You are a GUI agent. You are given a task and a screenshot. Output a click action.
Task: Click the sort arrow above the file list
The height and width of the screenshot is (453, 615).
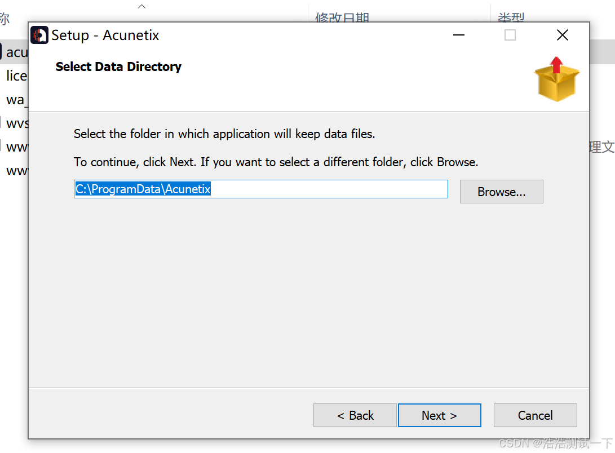[142, 6]
